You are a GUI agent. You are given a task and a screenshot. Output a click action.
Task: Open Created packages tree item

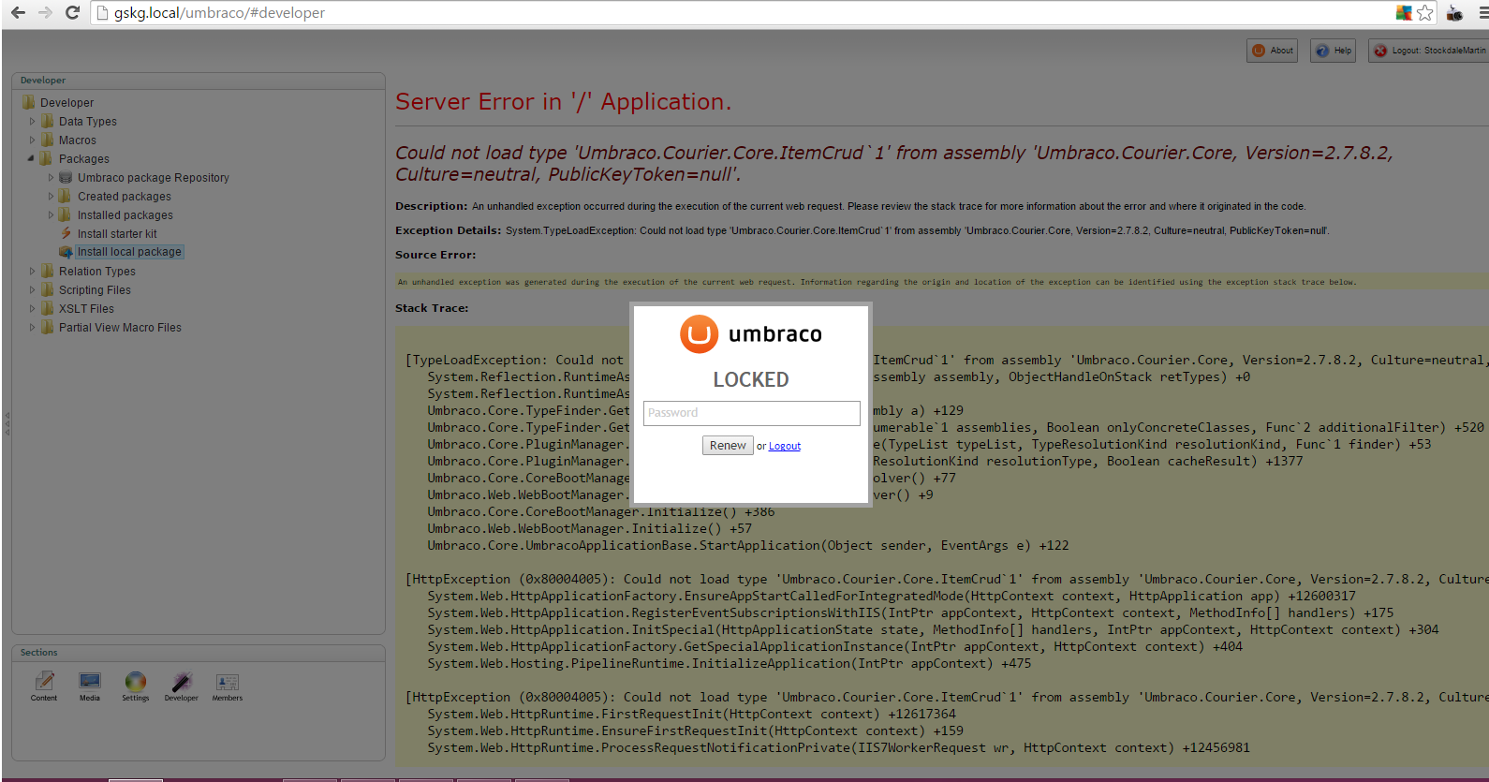[125, 197]
